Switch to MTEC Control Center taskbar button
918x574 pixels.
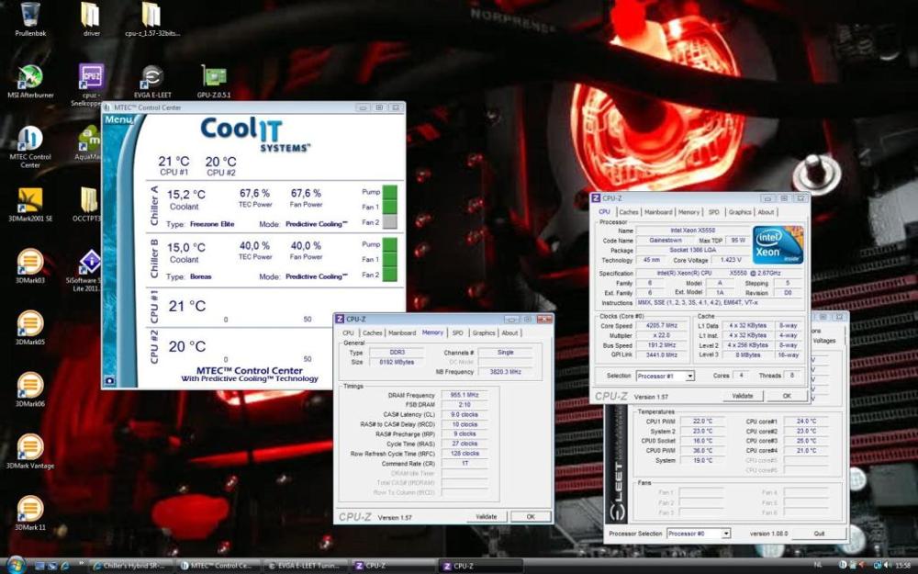point(218,566)
